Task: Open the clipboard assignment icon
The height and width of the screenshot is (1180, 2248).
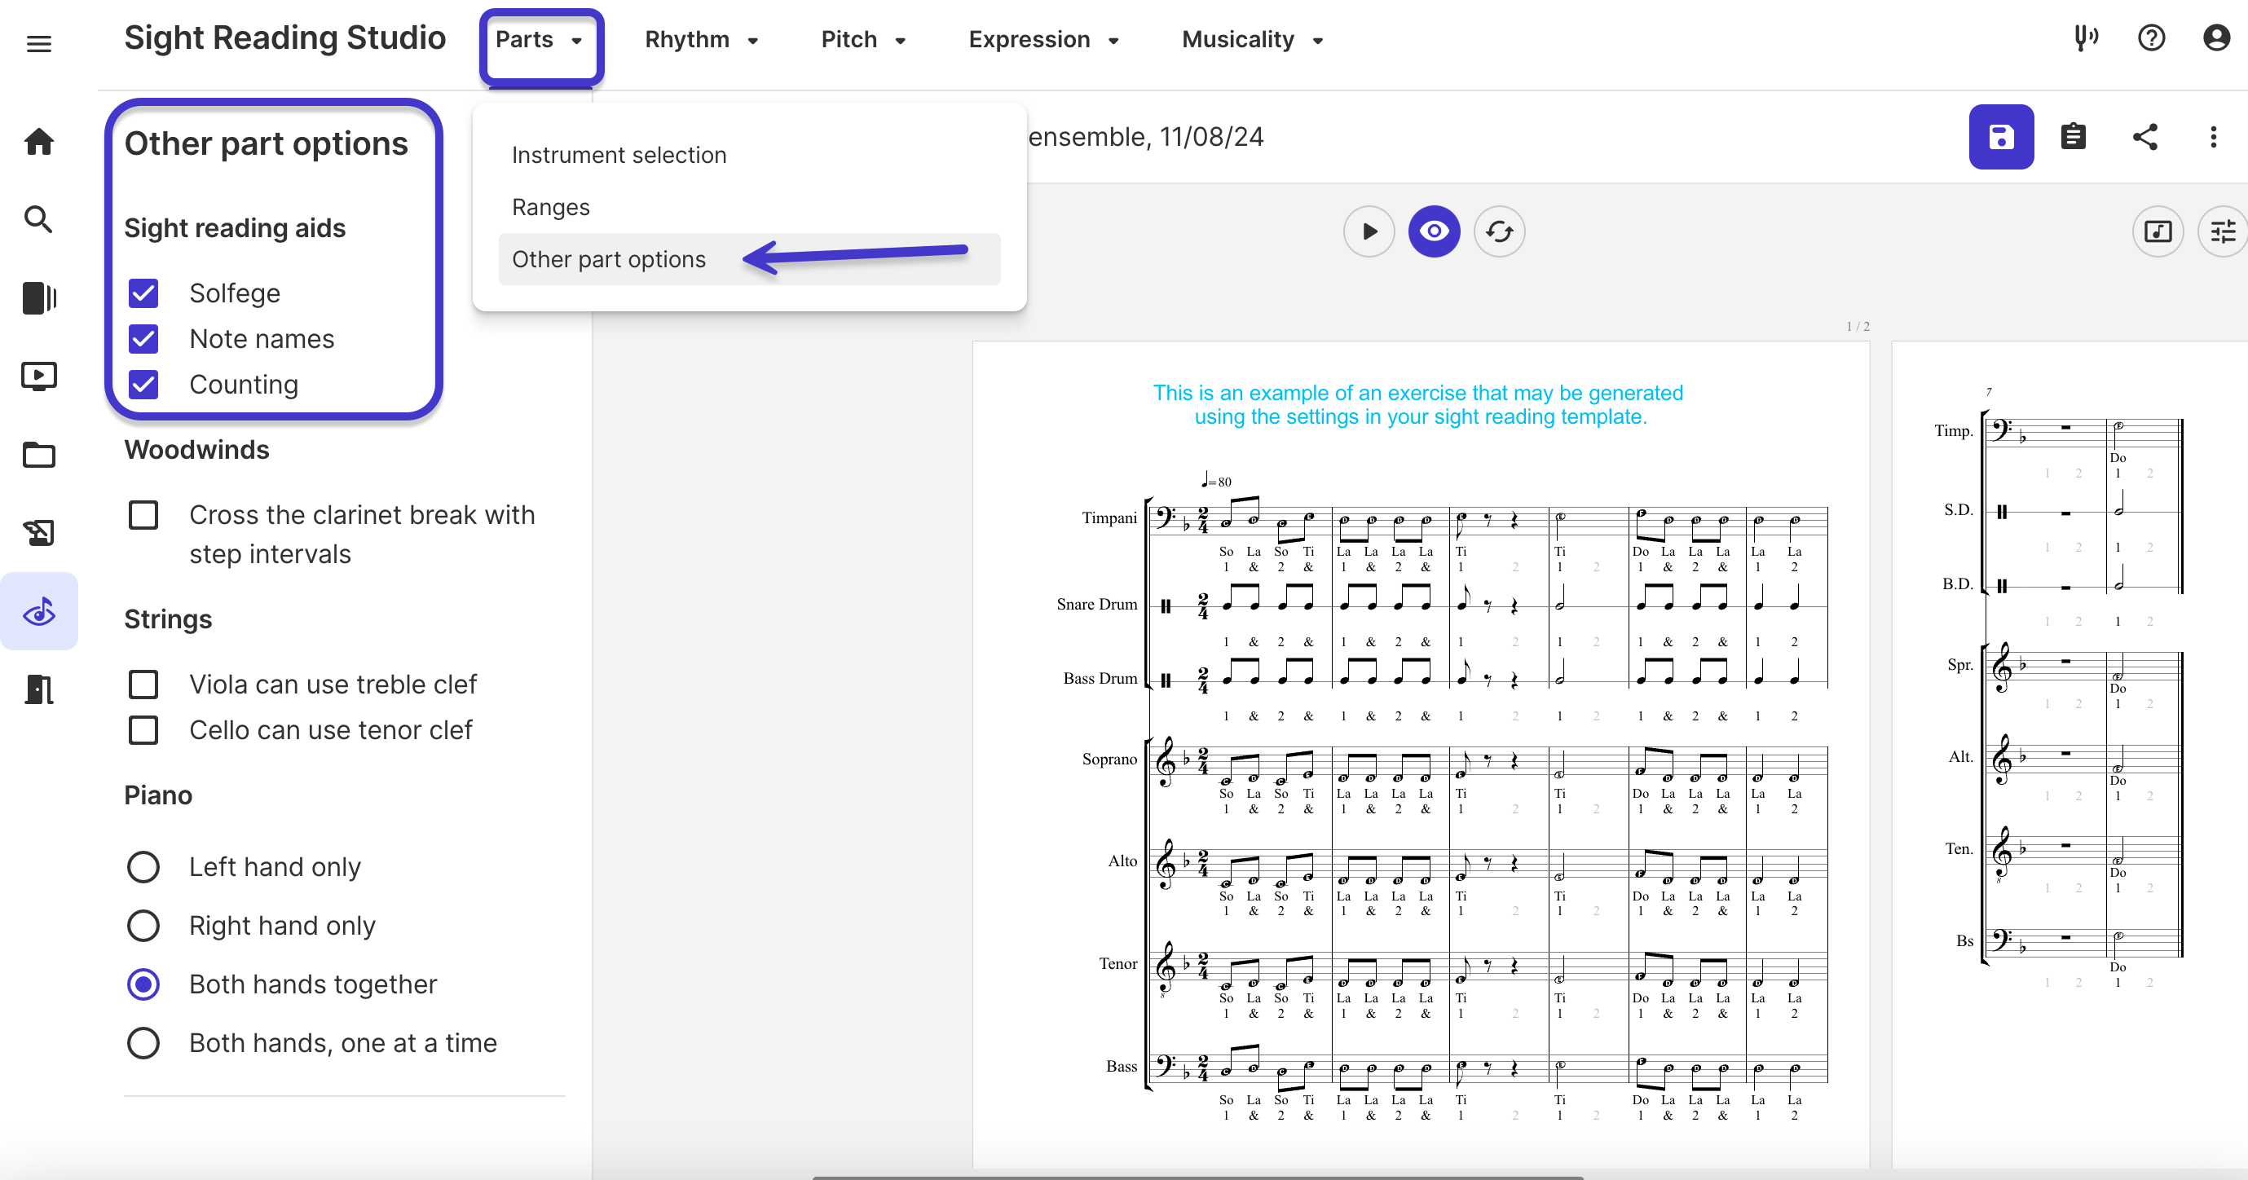Action: click(2073, 137)
